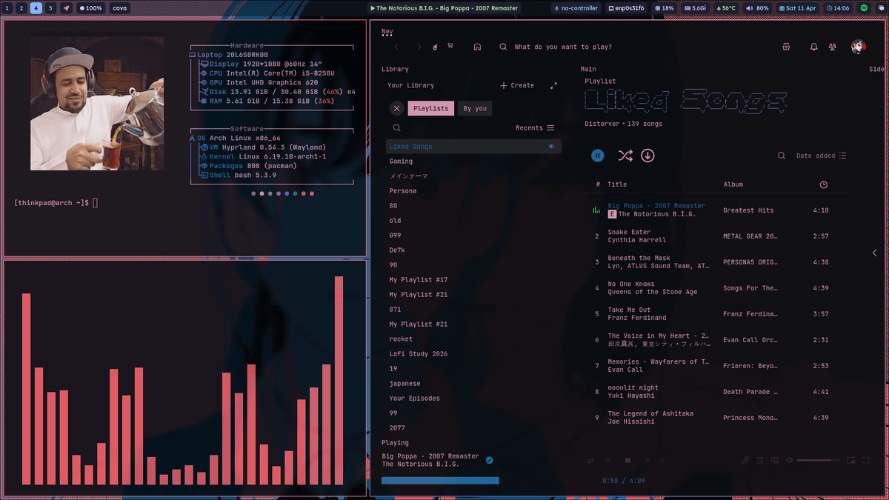Open the playback queue panel
Screen dimensions: 889x500
(x=759, y=460)
